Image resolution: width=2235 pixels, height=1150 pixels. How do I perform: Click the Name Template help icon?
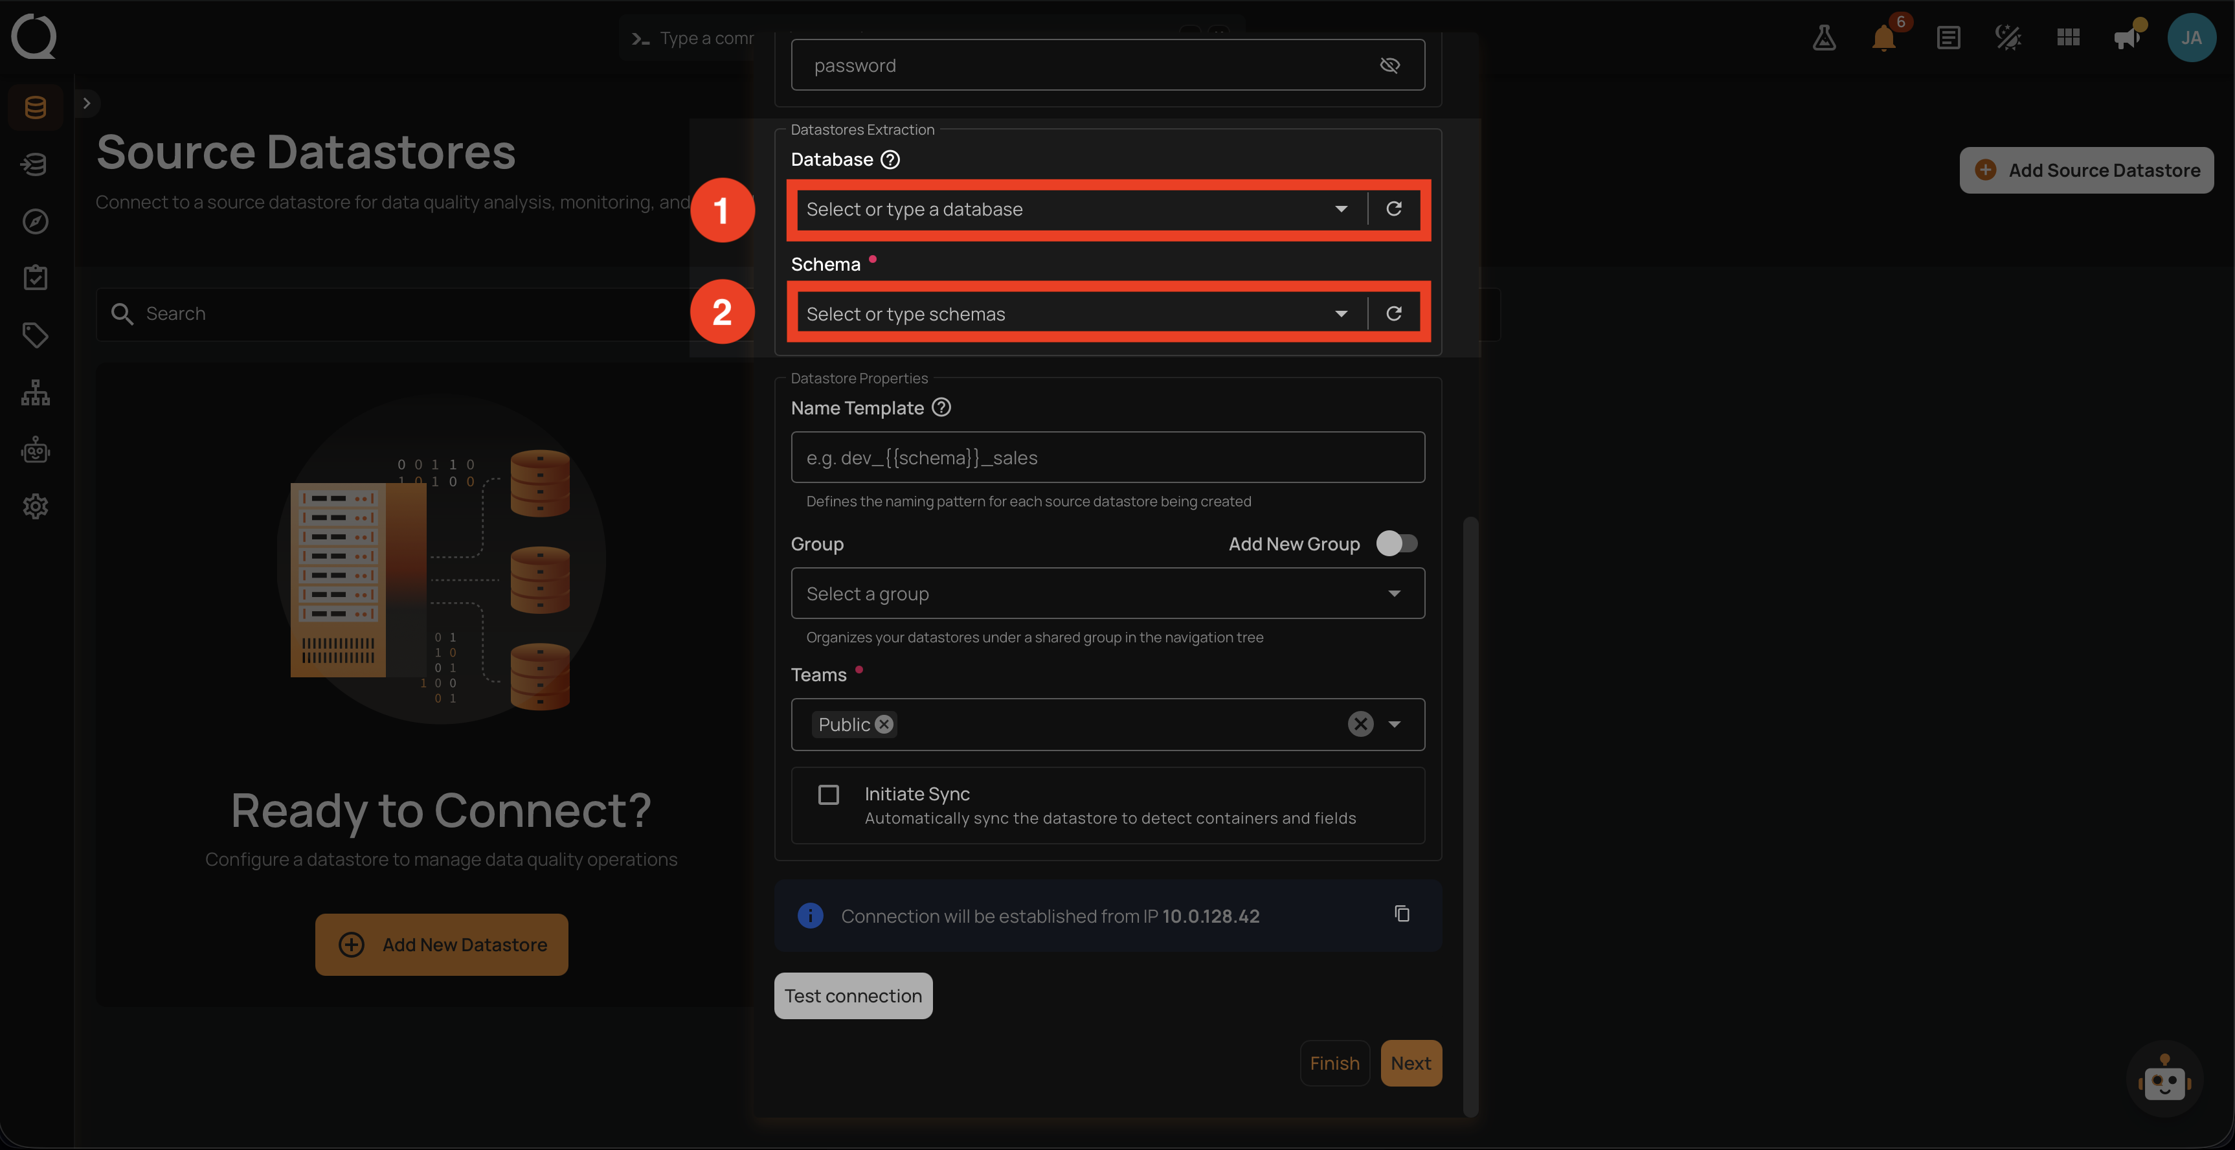(x=941, y=407)
